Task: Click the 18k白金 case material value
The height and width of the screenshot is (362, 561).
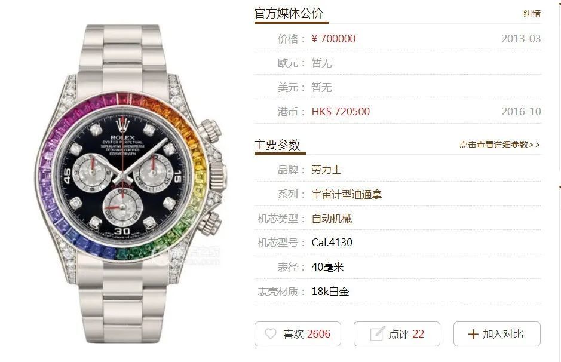Action: click(x=330, y=292)
